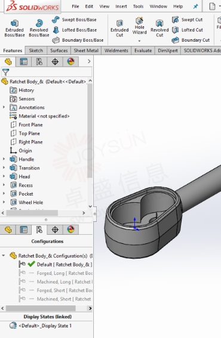Image resolution: width=221 pixels, height=338 pixels.
Task: Click the Swept Boss/Base button
Action: (x=74, y=20)
